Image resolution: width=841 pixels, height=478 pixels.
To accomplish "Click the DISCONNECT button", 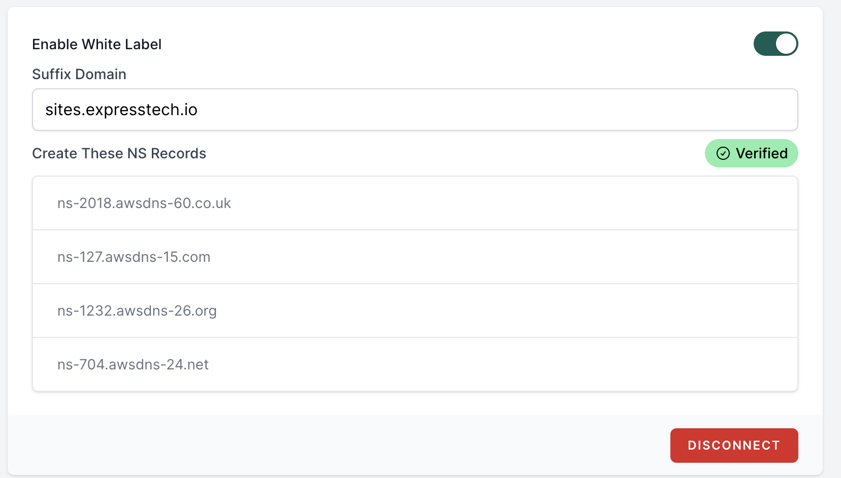I will pos(734,446).
